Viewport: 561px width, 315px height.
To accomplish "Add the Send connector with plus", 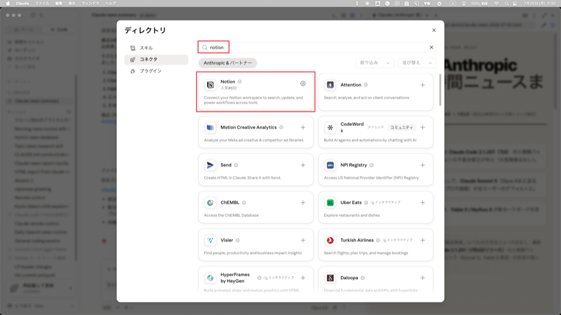I will [x=303, y=165].
